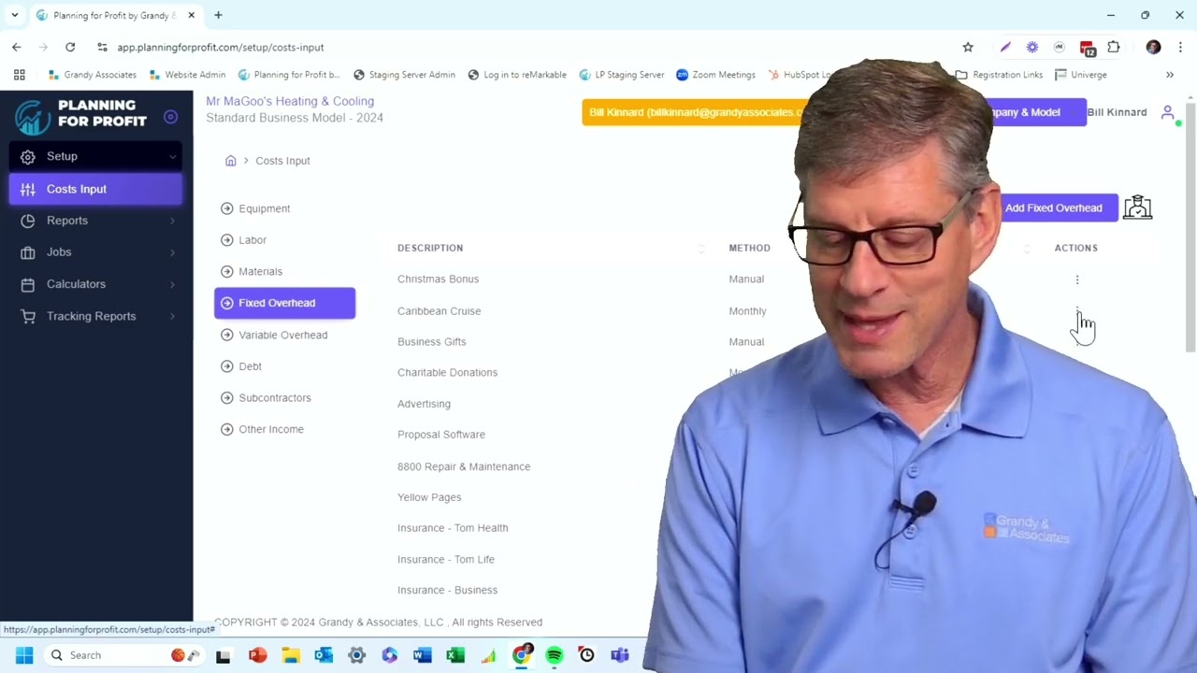1197x673 pixels.
Task: Click the Planning for Profit logo
Action: pos(81,116)
